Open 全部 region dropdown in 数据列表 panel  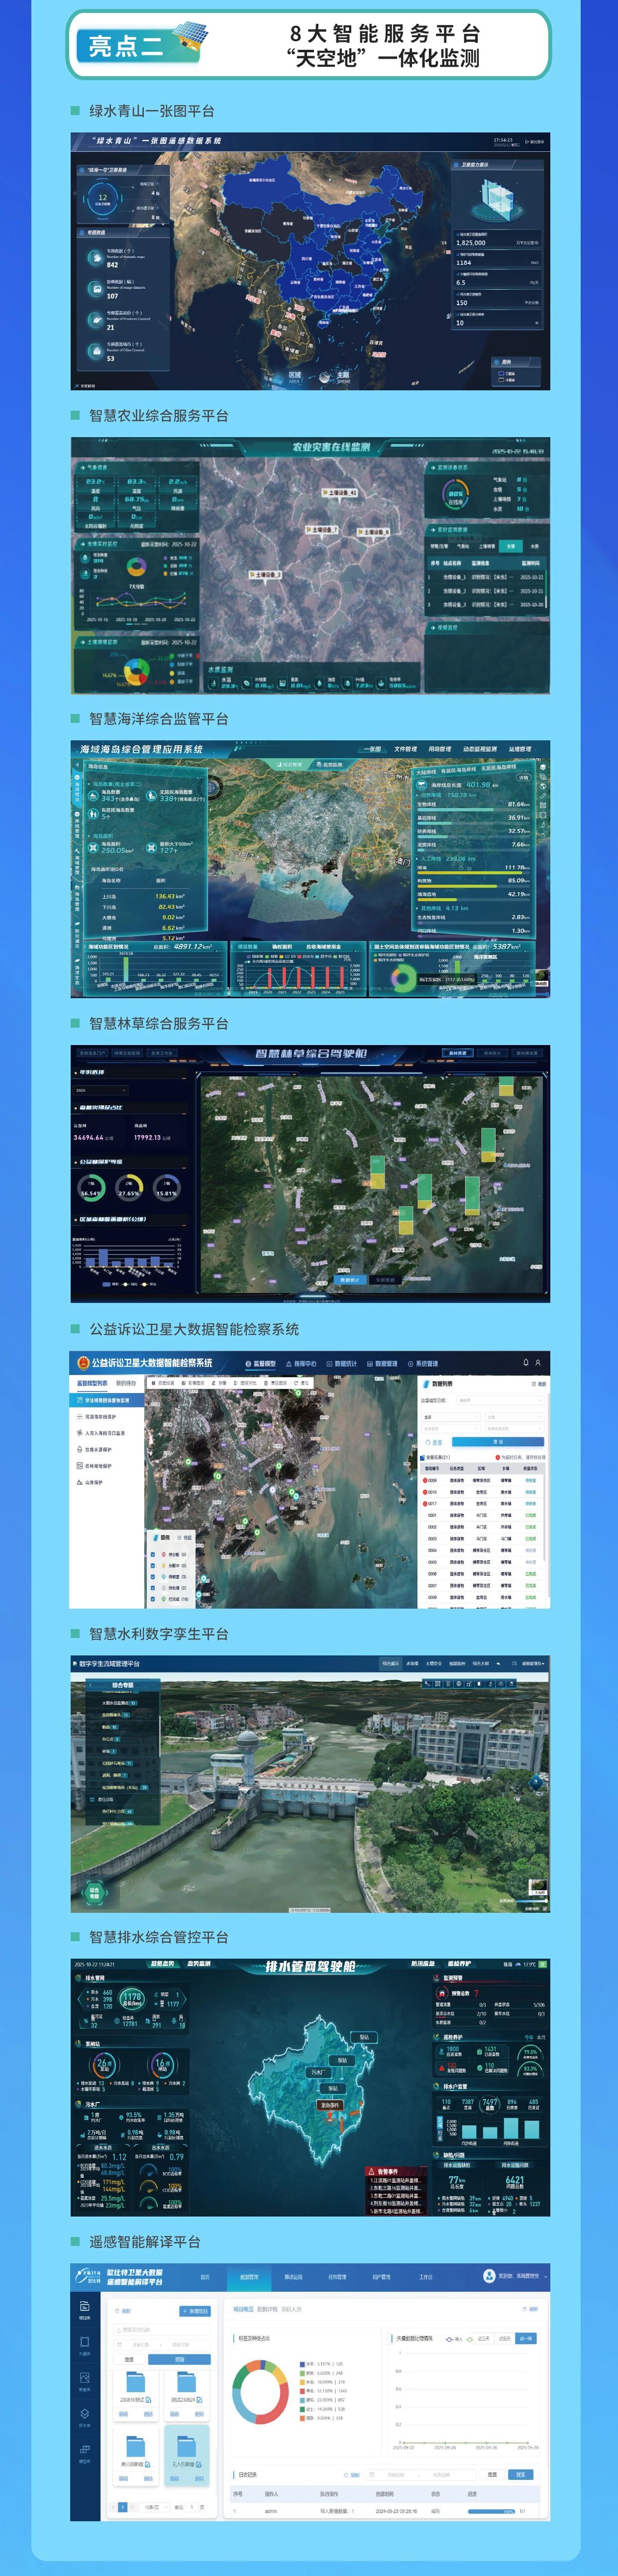pos(450,1417)
